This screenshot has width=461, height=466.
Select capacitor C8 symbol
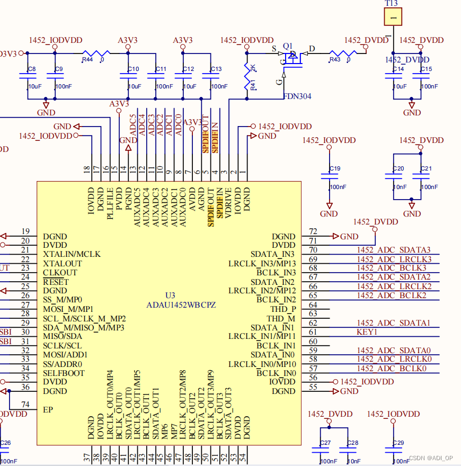28,76
